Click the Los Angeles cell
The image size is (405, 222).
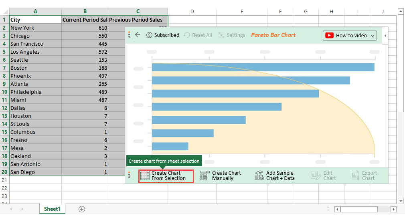(x=35, y=52)
